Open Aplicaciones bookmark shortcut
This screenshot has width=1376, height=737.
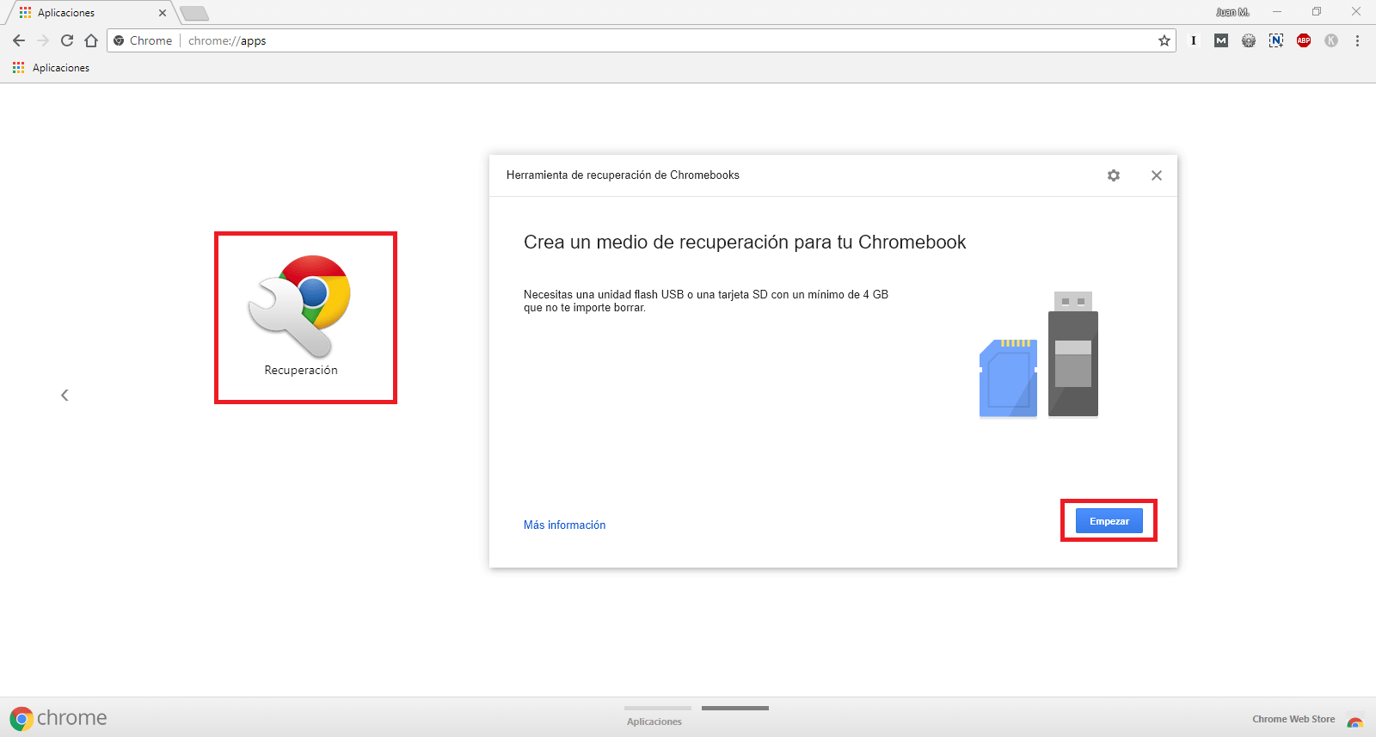click(51, 68)
